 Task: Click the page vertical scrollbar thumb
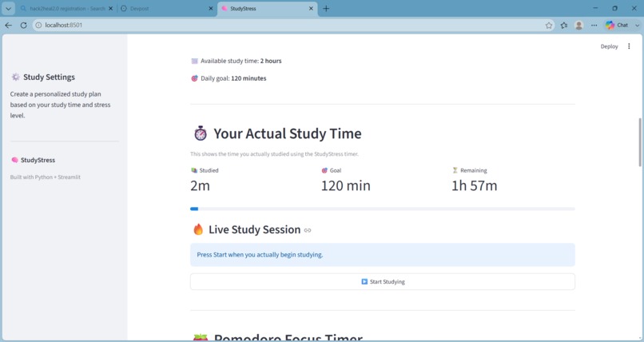coord(640,142)
